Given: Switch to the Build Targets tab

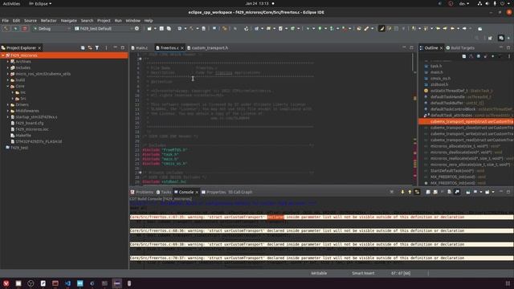Looking at the screenshot, I should (x=460, y=48).
